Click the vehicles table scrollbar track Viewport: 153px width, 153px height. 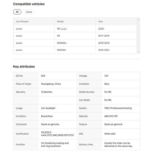(138, 36)
